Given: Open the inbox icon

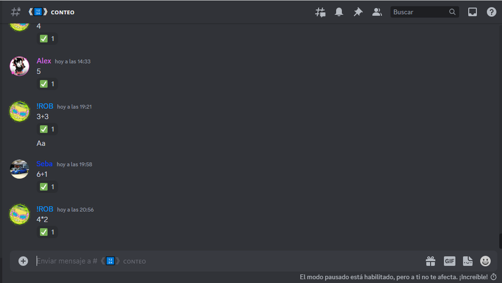Looking at the screenshot, I should point(473,12).
